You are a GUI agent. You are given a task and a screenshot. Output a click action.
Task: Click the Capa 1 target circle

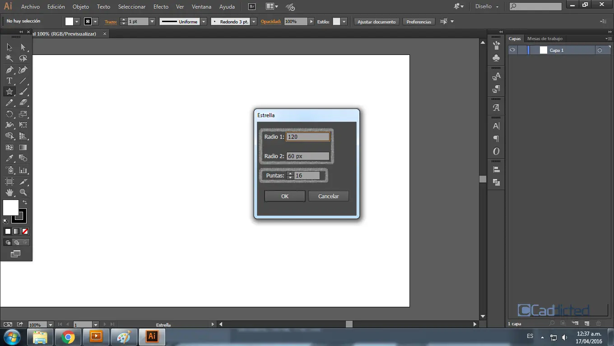coord(600,50)
